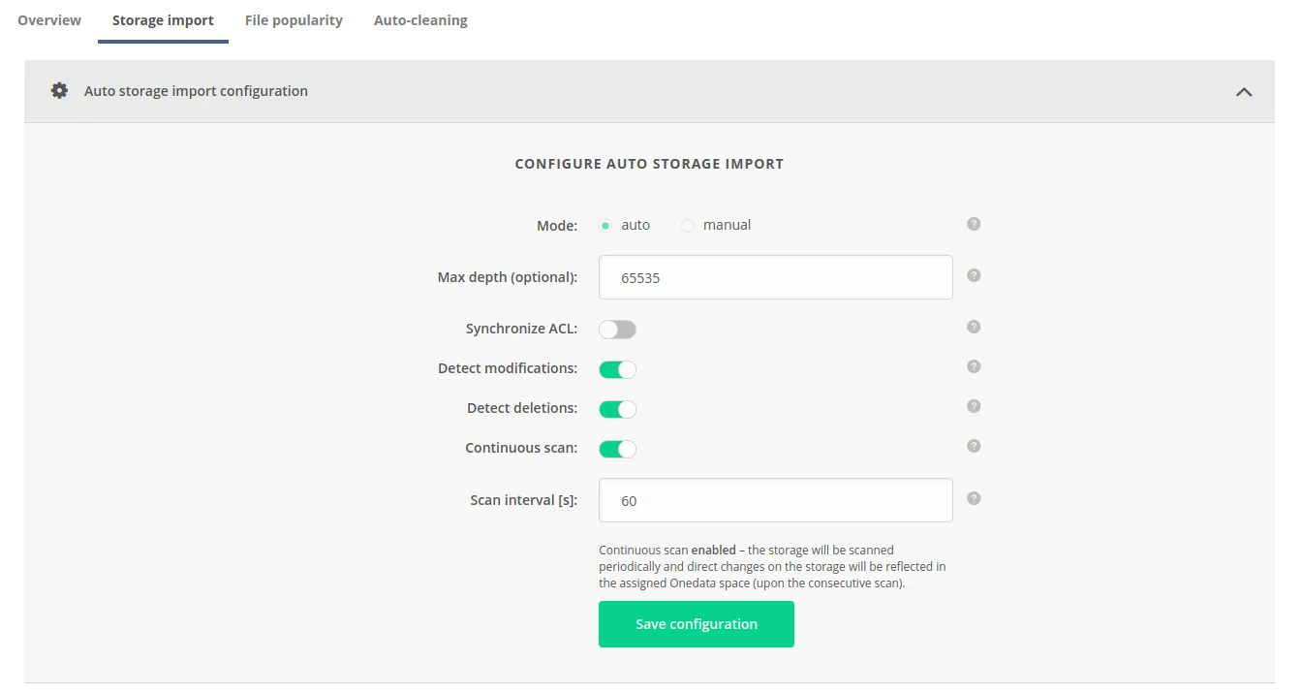Viewport: 1302px width, 693px height.
Task: Click the Scan interval help icon
Action: point(974,497)
